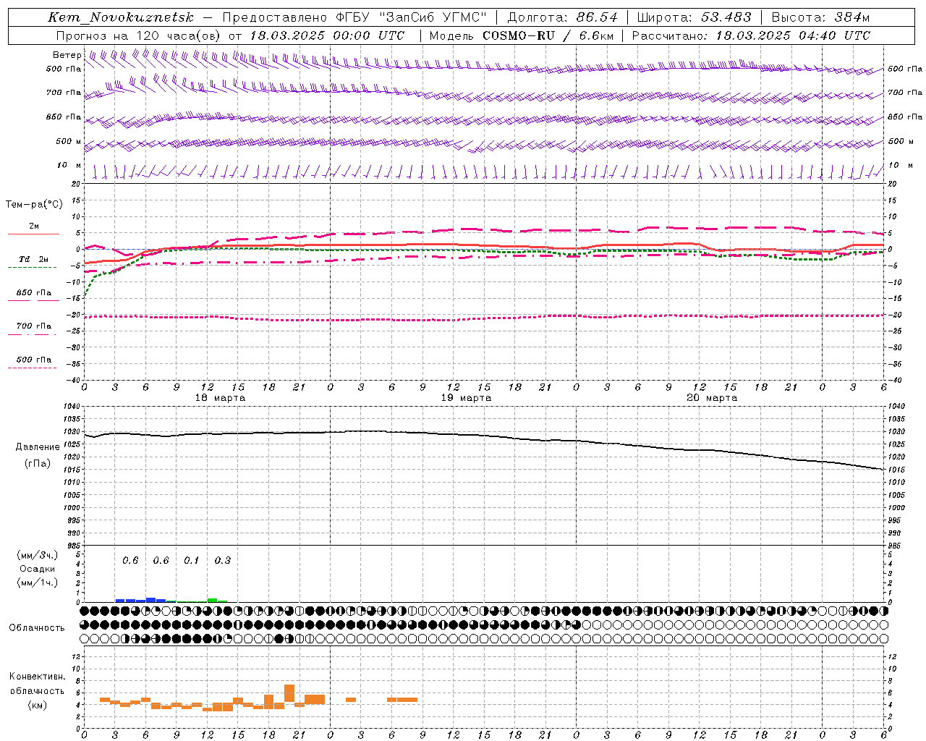Viewport: 926px width, 741px height.
Task: Select the 'Прогноз на 120 часа(ов)' forecast text
Action: coord(139,35)
